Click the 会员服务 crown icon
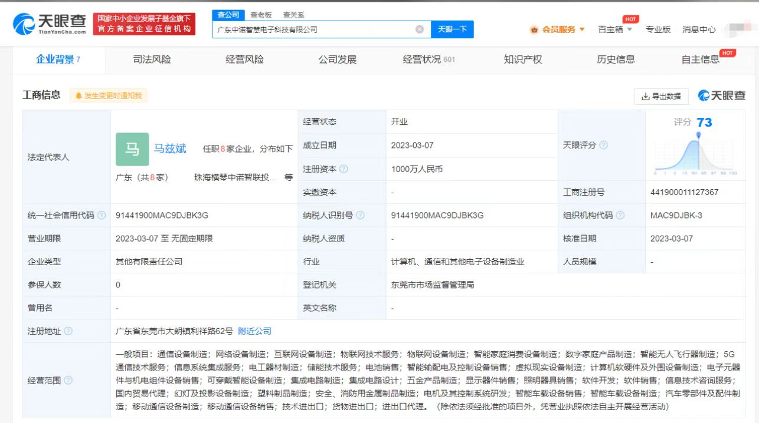 tap(534, 29)
